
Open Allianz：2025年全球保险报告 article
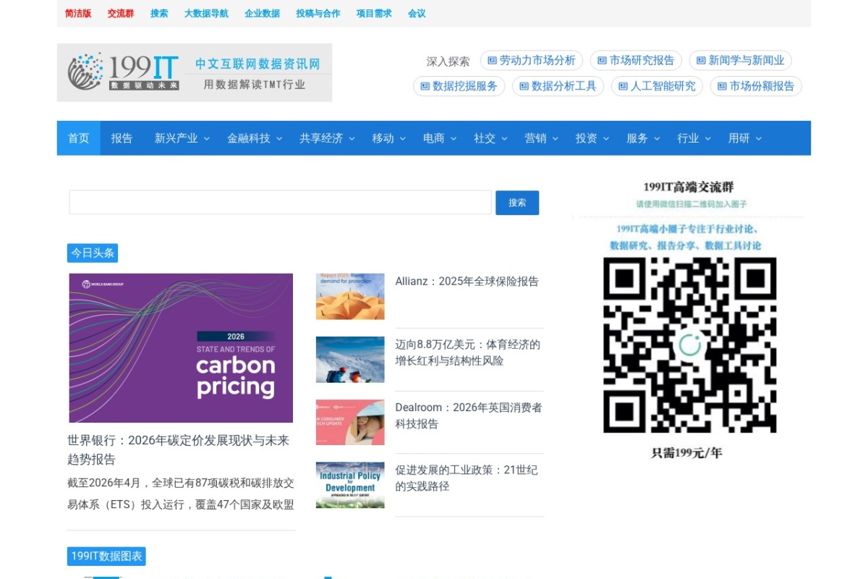coord(467,282)
